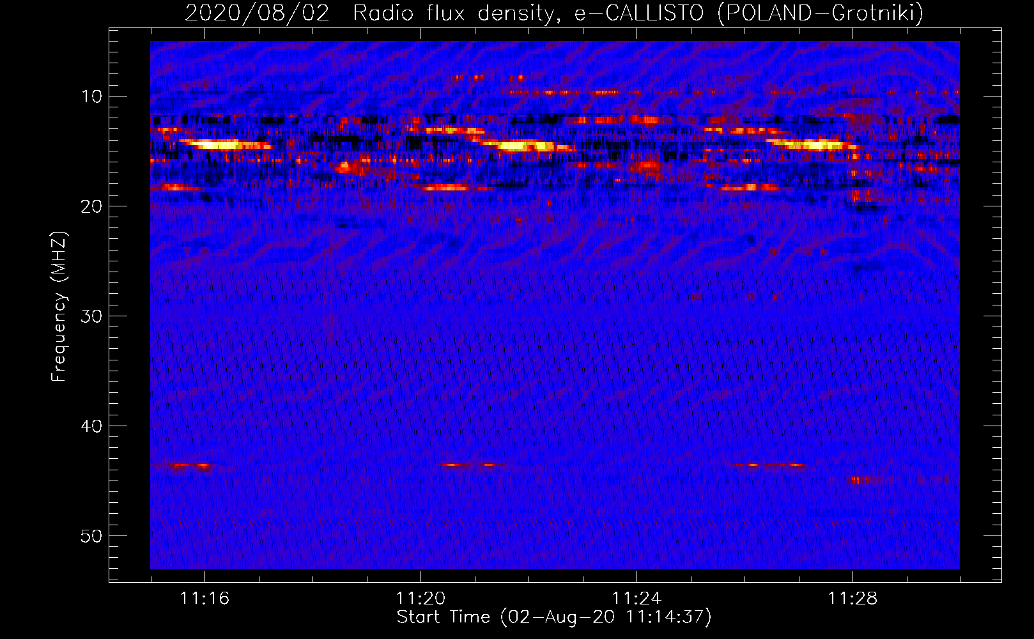The height and width of the screenshot is (639, 1034).
Task: Click the frequency tick label 10
Action: (92, 96)
